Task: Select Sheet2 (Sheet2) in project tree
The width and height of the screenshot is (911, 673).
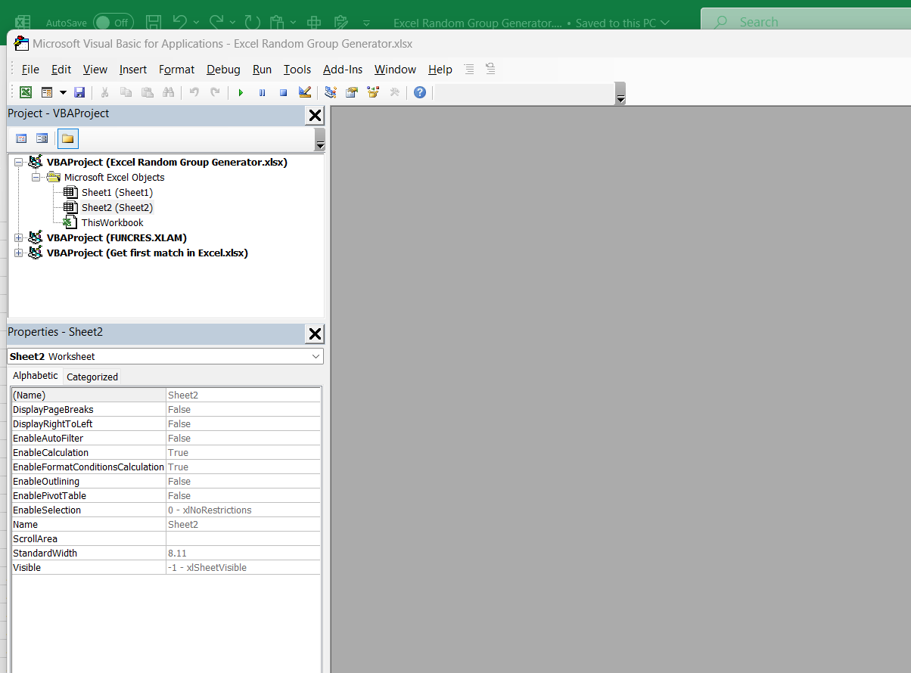Action: coord(117,207)
